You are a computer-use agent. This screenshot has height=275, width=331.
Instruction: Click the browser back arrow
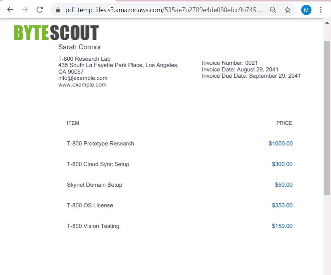point(10,10)
